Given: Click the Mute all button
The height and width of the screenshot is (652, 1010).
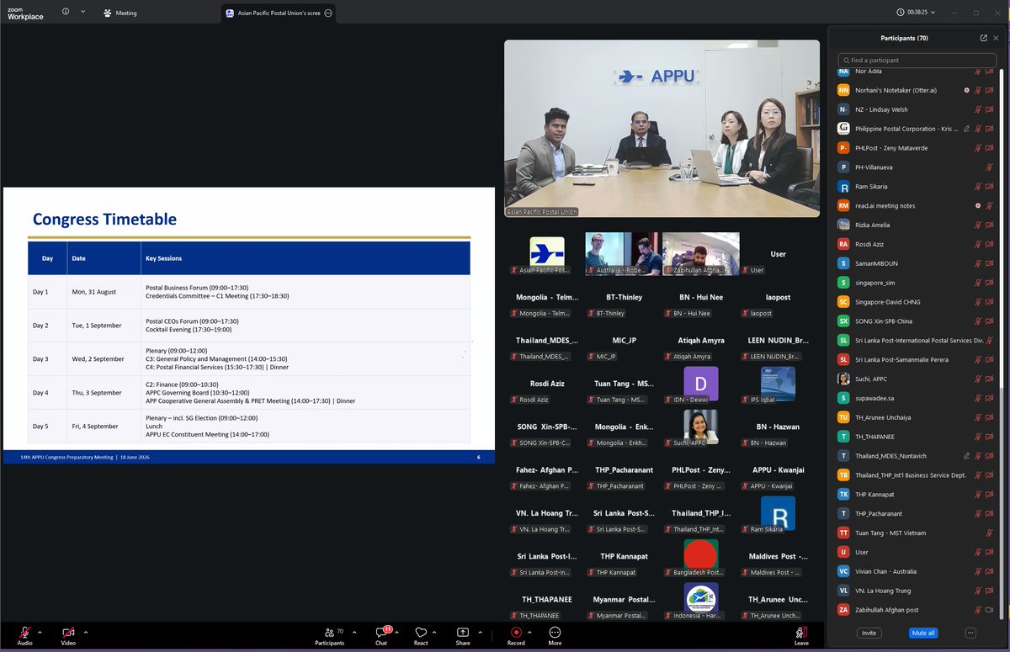Looking at the screenshot, I should click(923, 633).
